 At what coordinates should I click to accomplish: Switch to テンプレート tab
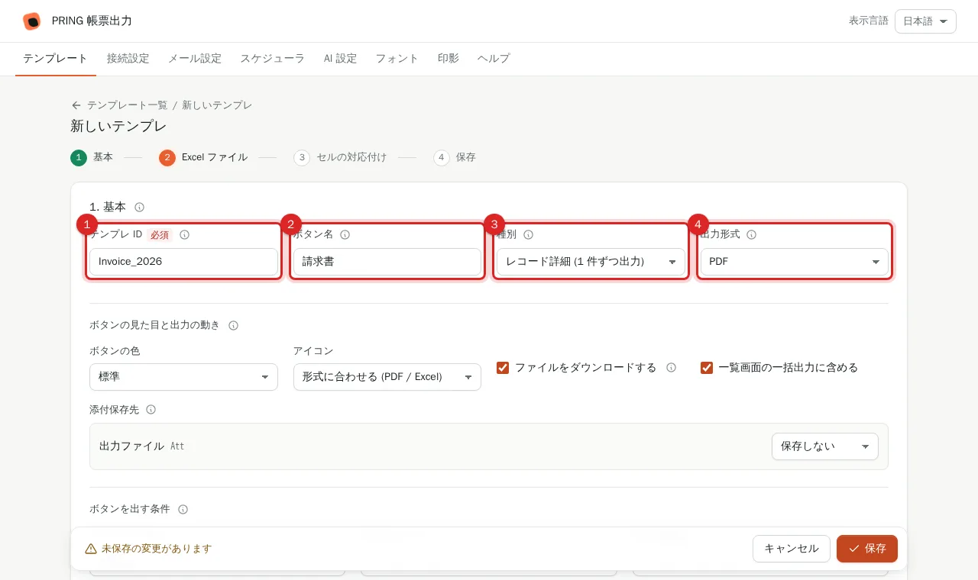pos(55,59)
